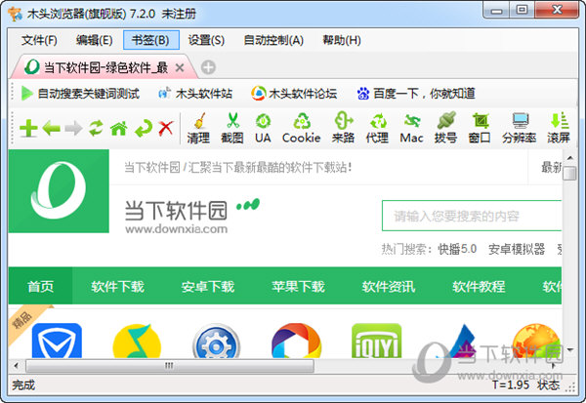Open the 编辑(E) menu
Image resolution: width=586 pixels, height=403 pixels.
pyautogui.click(x=94, y=40)
